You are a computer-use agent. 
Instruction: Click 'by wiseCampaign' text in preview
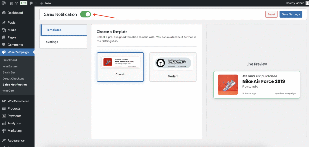click(x=285, y=94)
